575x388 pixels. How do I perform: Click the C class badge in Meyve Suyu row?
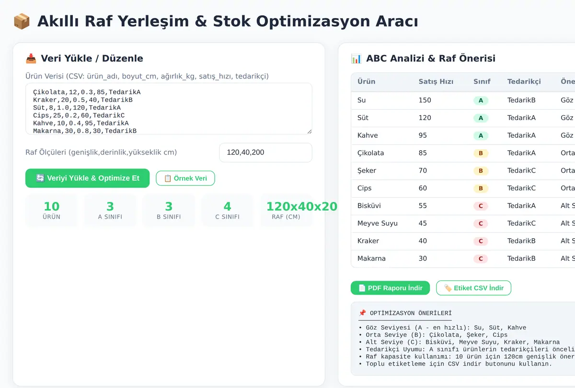coord(481,223)
